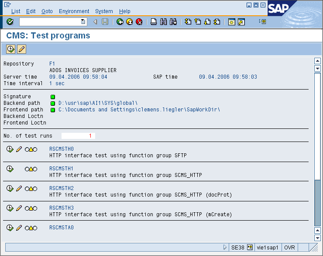
Task: Click the green Enter checkmark in toolbar
Action: [10, 22]
